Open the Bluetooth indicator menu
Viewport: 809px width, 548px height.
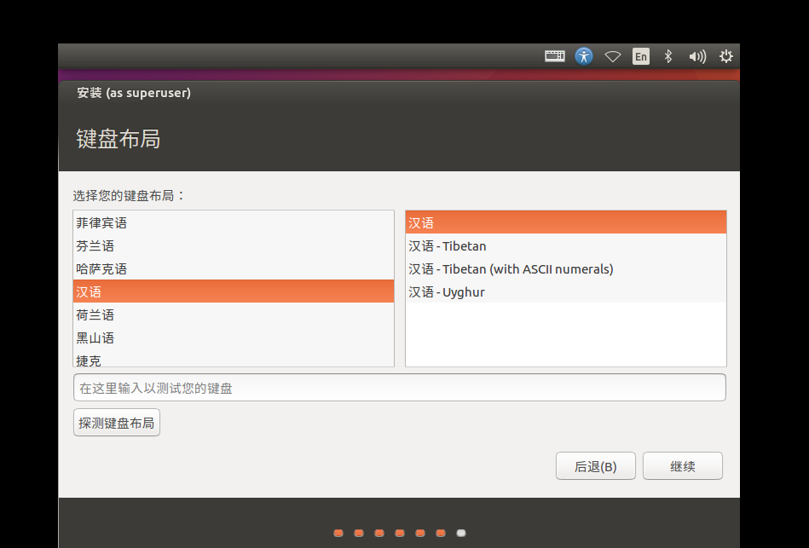pyautogui.click(x=668, y=56)
